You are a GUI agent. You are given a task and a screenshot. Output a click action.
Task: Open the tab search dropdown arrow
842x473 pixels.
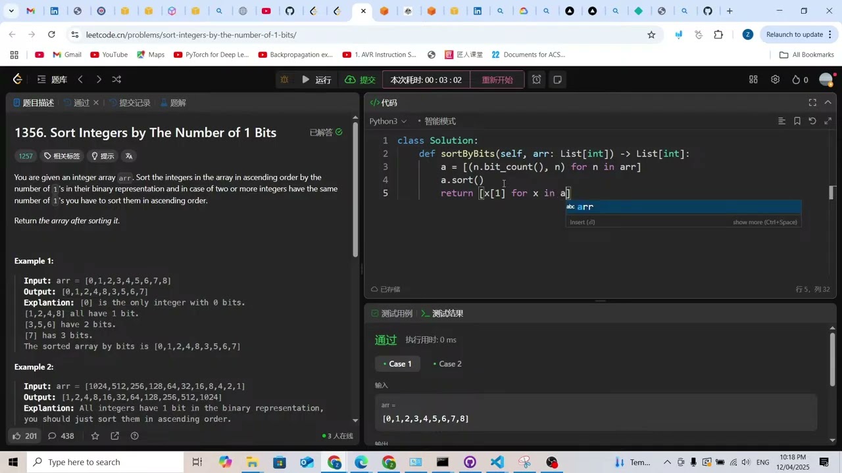coord(11,11)
